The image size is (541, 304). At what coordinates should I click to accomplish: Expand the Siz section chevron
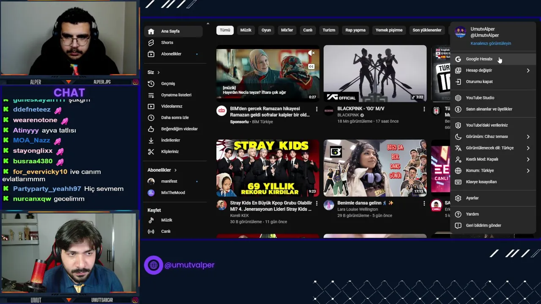click(158, 73)
